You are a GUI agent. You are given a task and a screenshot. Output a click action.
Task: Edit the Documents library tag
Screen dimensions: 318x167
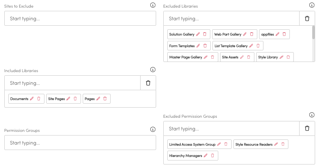(x=32, y=99)
